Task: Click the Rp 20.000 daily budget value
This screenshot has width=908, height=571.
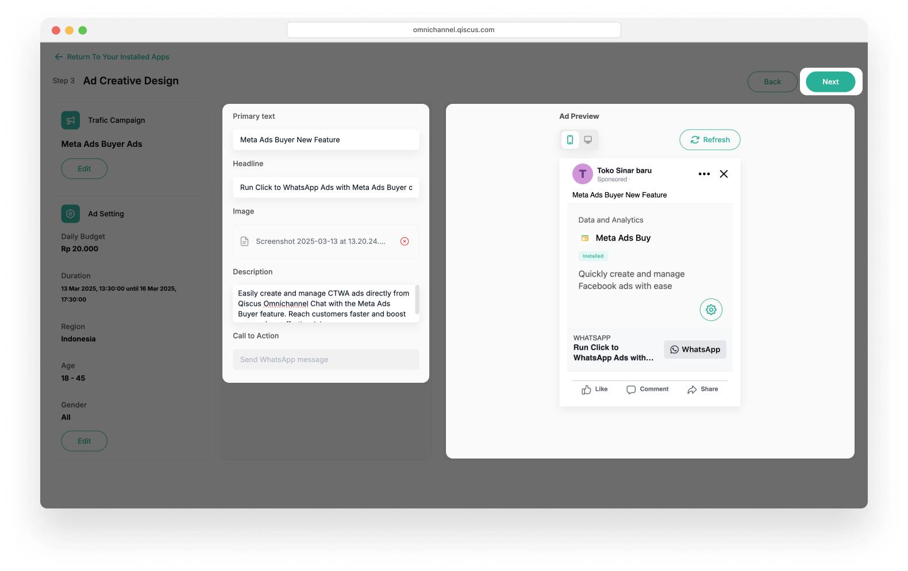Action: coord(80,249)
